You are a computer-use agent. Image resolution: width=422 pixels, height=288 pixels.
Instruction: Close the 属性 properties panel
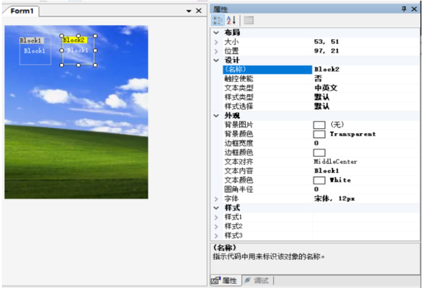[415, 8]
